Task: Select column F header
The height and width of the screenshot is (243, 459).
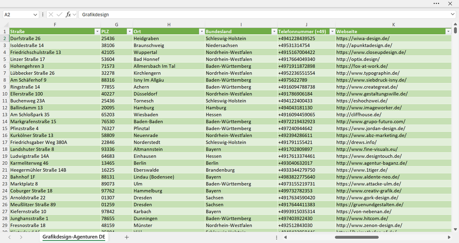Action: 55,24
